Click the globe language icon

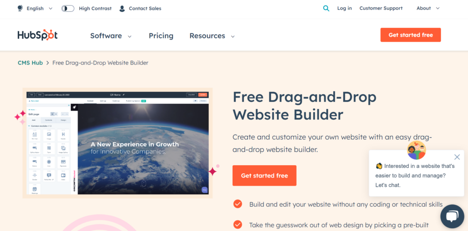pyautogui.click(x=20, y=8)
